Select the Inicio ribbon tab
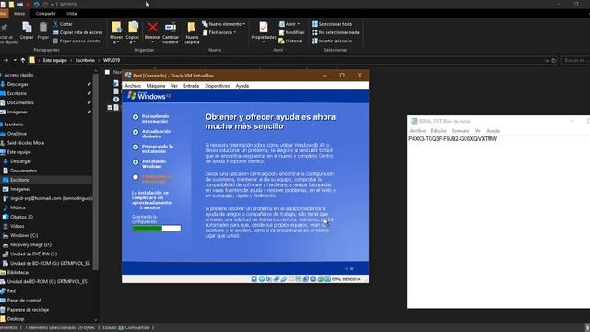 [19, 14]
